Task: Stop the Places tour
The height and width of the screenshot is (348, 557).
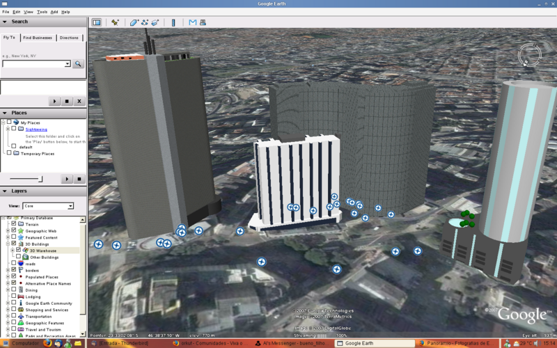Action: (79, 179)
